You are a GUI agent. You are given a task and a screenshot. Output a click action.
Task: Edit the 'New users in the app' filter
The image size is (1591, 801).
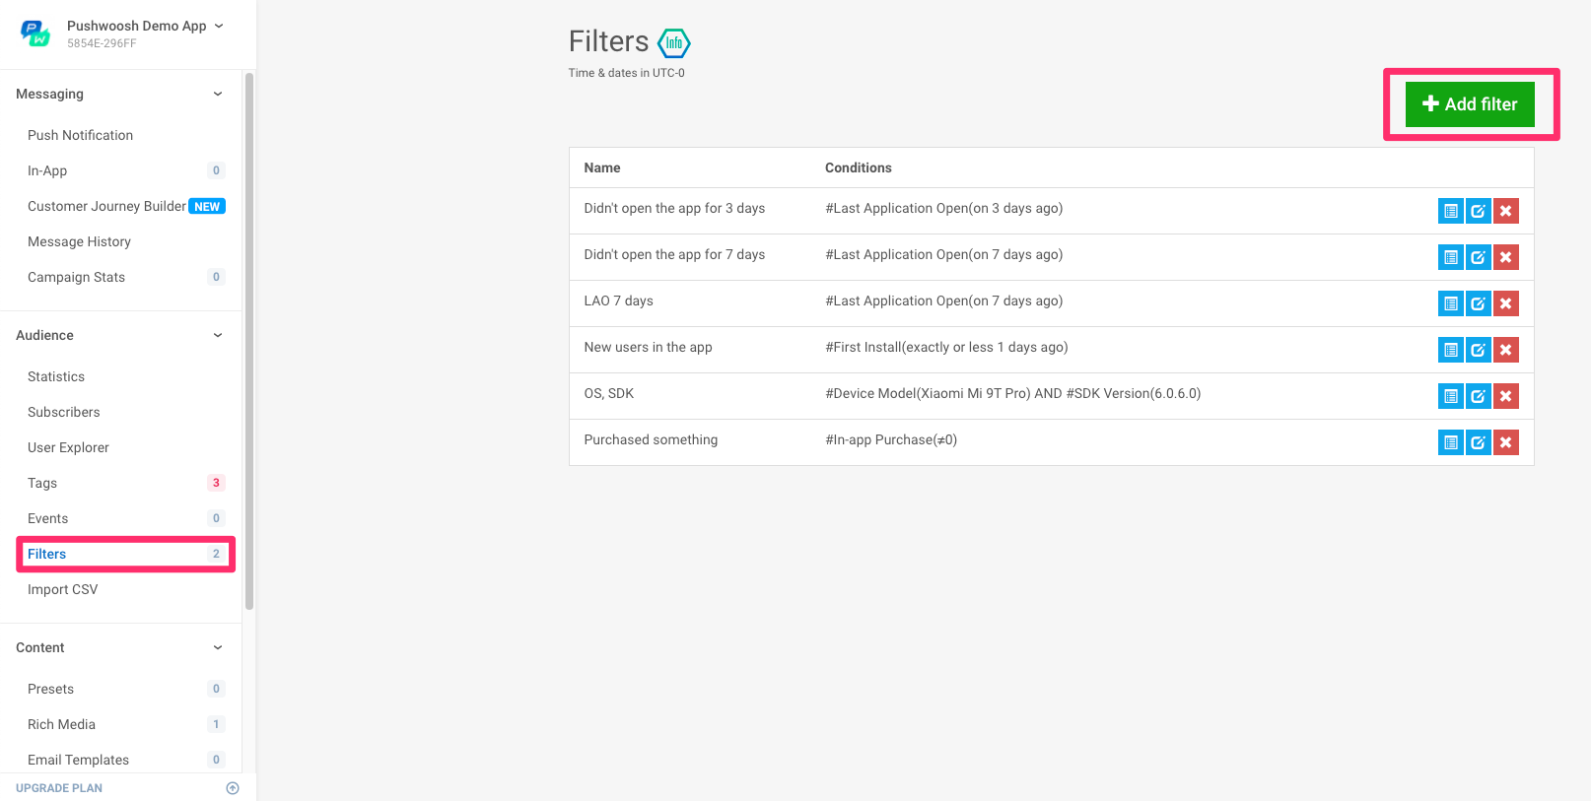point(1478,350)
